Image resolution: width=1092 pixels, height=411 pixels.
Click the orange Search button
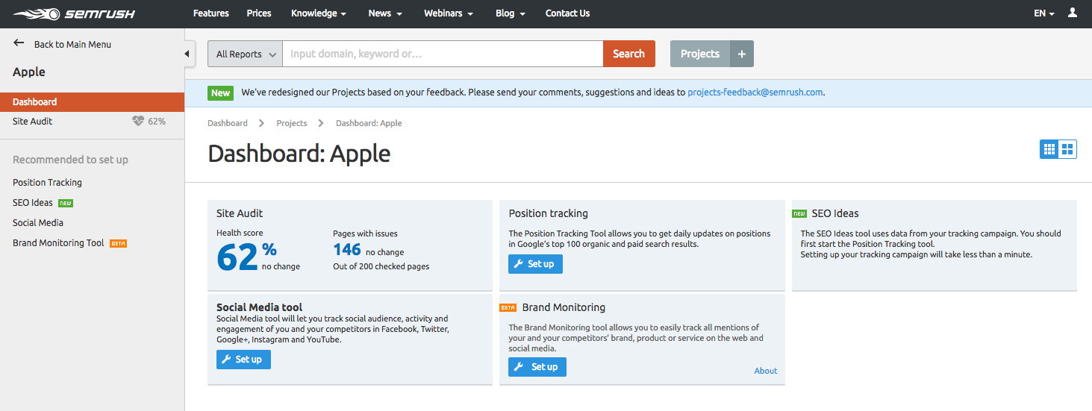628,54
